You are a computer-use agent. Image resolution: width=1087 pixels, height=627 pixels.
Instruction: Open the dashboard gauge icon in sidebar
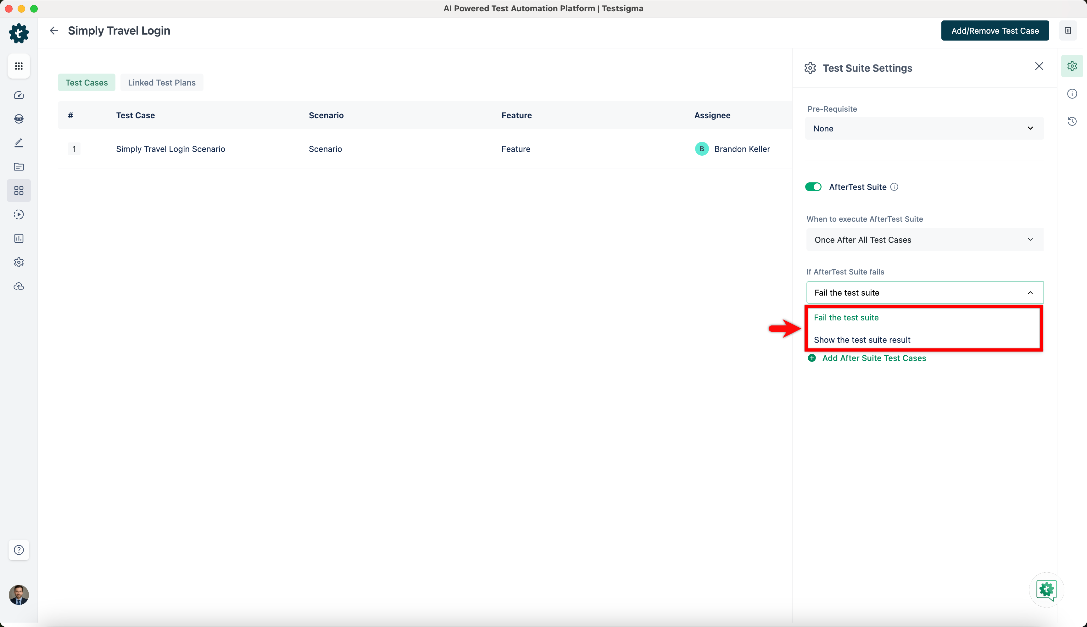pos(19,95)
